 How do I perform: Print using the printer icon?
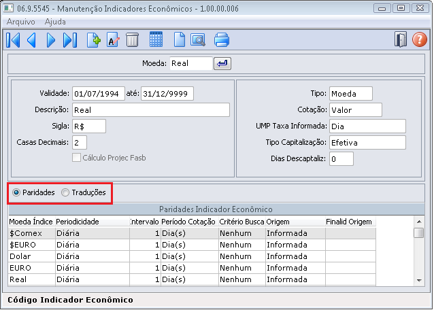(222, 40)
